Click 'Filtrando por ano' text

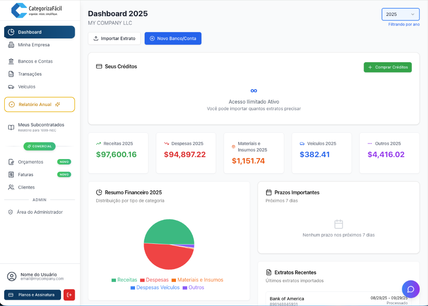coord(404,25)
